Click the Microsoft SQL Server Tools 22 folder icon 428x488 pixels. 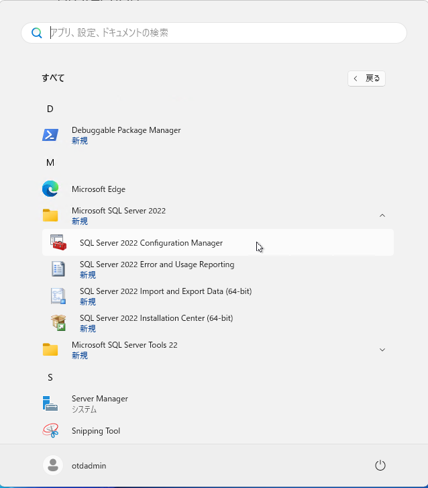pyautogui.click(x=50, y=350)
